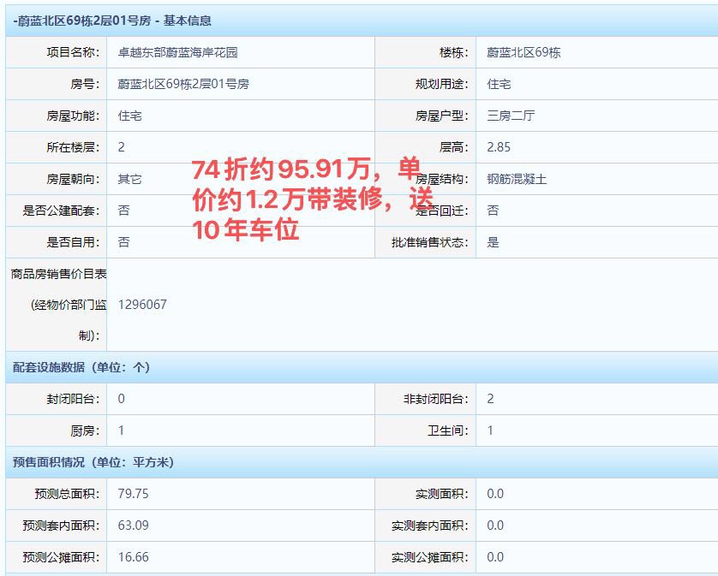Click the 楼栋 value 蔚蓝北区69栋
Viewport: 718px width, 576px height.
point(524,52)
